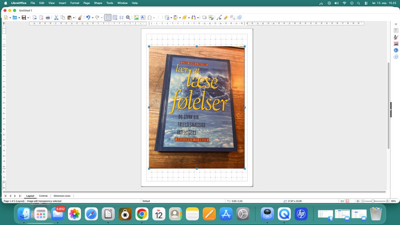The width and height of the screenshot is (400, 225).
Task: Select the Clone Formatting paintbrush
Action: tap(80, 17)
